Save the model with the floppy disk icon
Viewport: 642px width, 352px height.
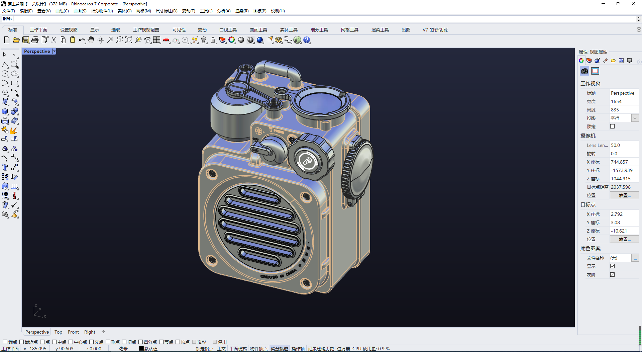[25, 40]
